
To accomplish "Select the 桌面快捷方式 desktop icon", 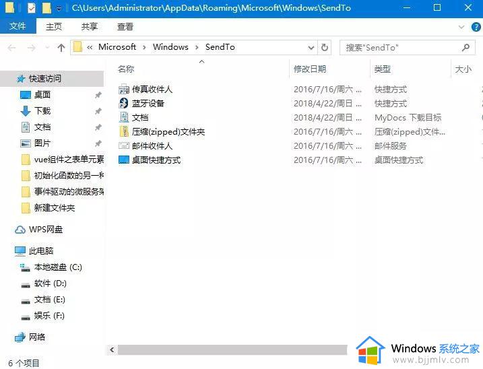I will [x=124, y=160].
